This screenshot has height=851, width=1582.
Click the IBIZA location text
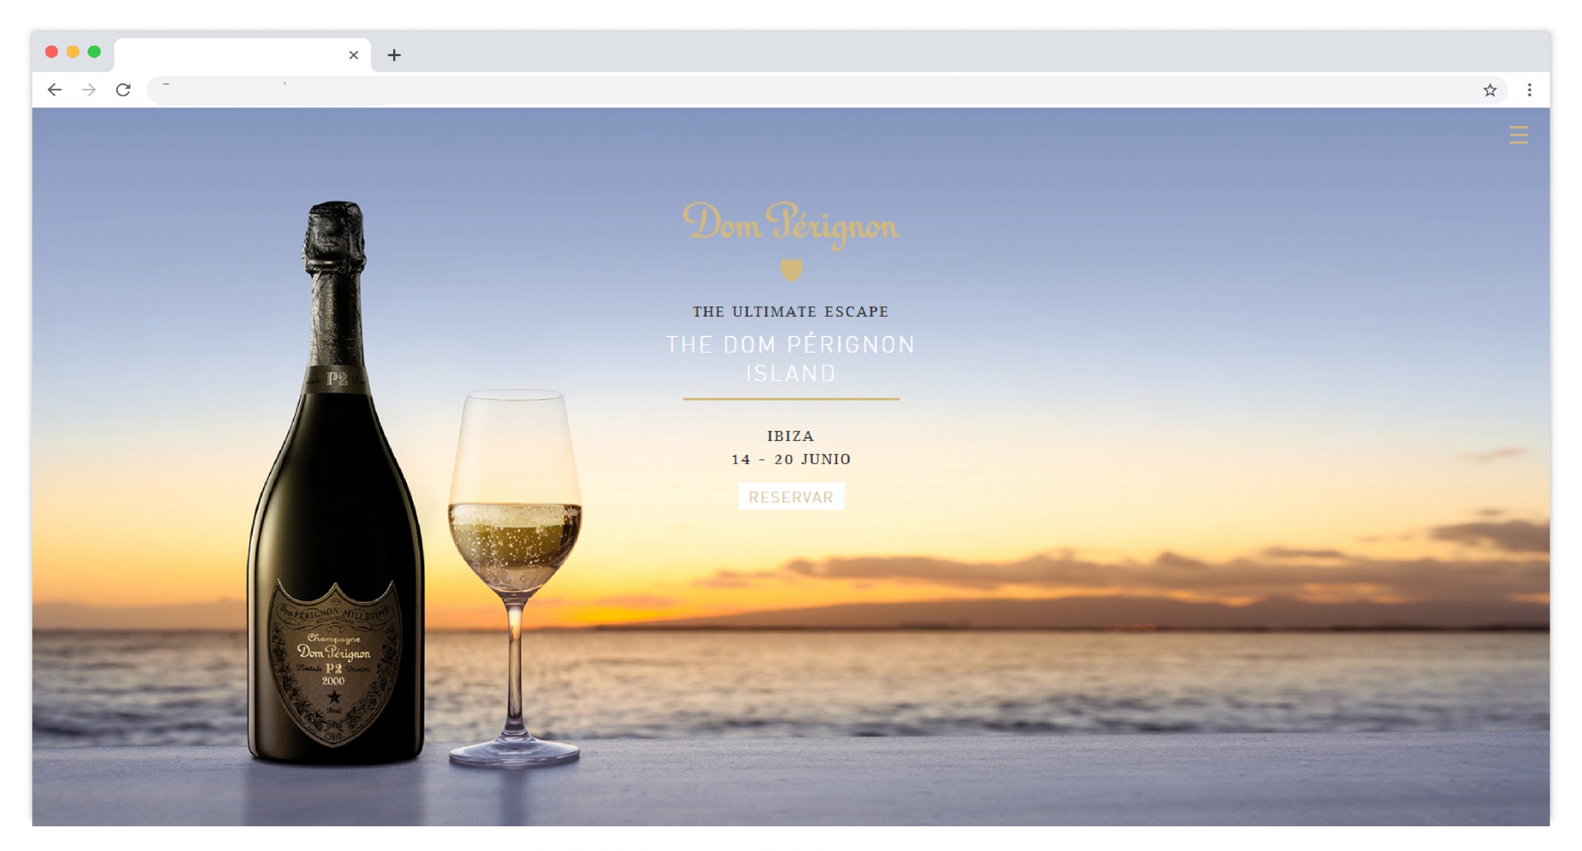[x=791, y=436]
